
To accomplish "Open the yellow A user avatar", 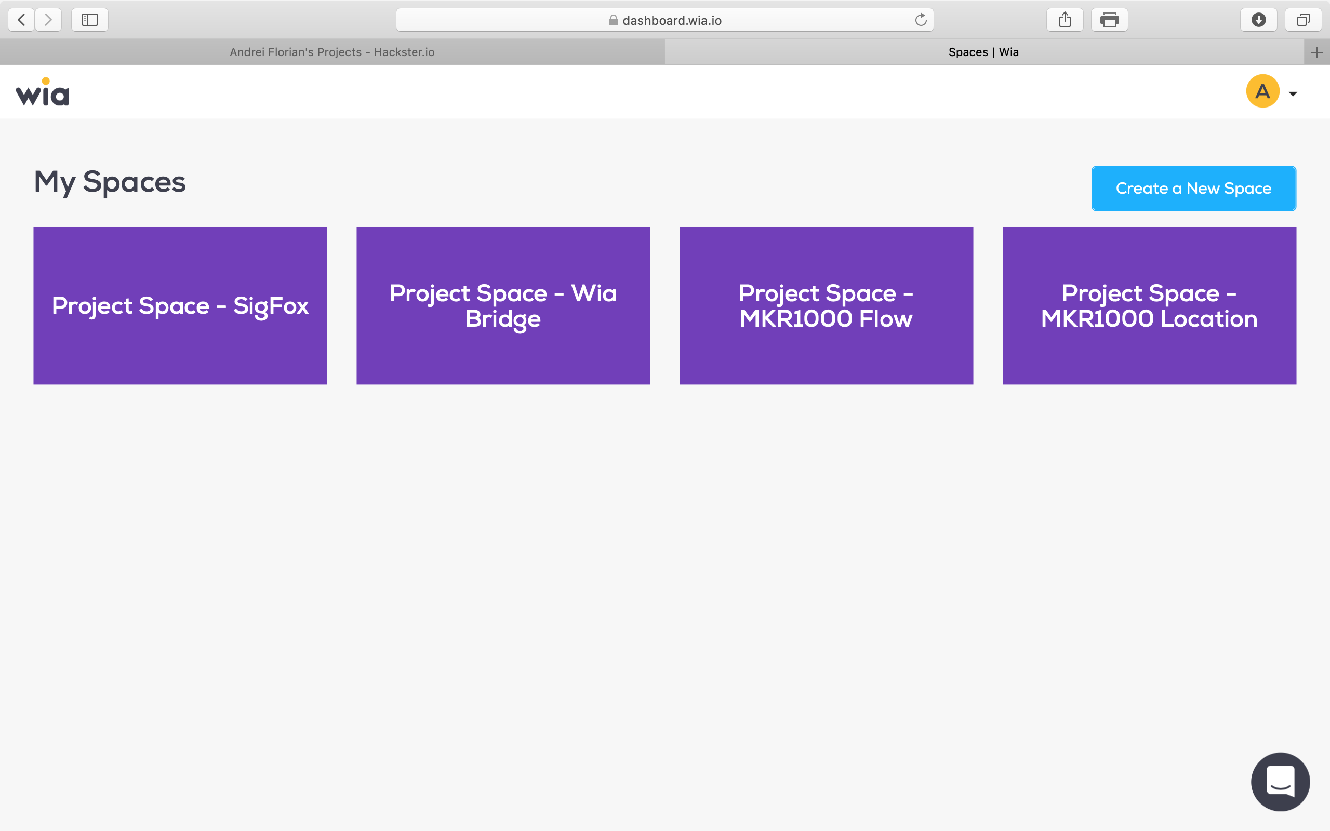I will pyautogui.click(x=1262, y=91).
